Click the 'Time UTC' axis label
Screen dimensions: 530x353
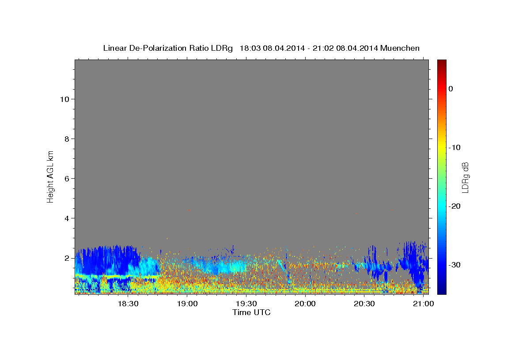[251, 312]
